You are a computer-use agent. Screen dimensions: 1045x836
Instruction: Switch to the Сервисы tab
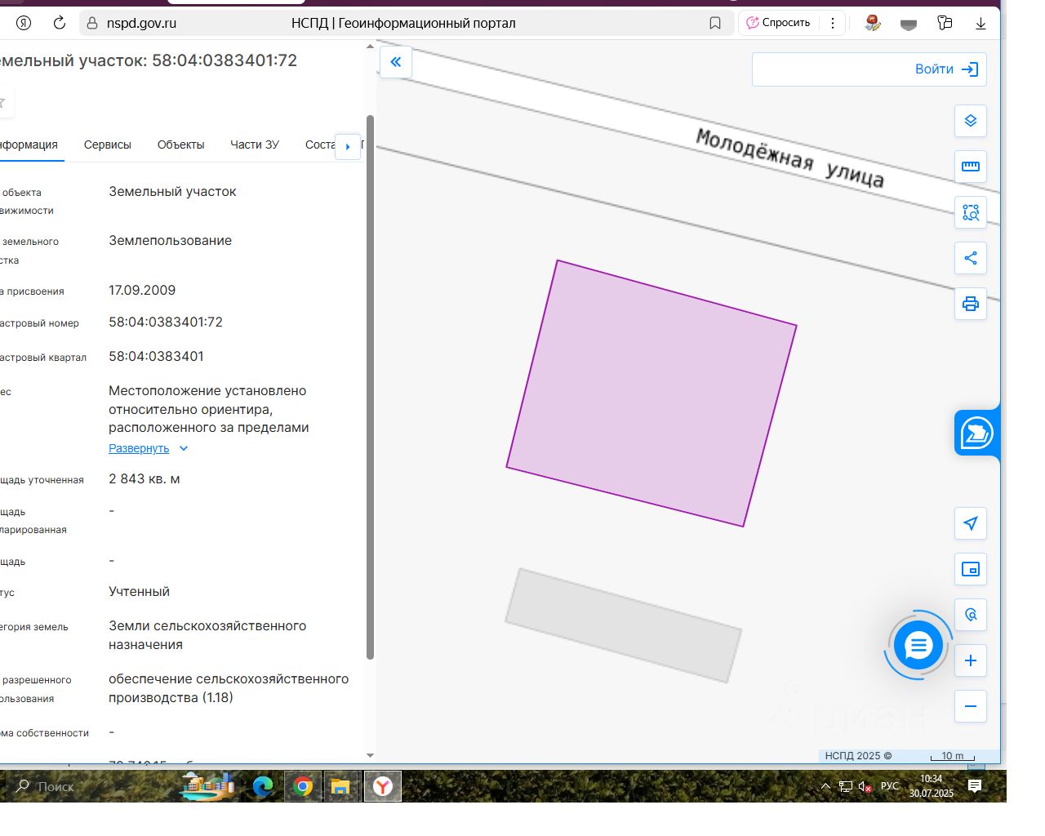click(x=107, y=145)
